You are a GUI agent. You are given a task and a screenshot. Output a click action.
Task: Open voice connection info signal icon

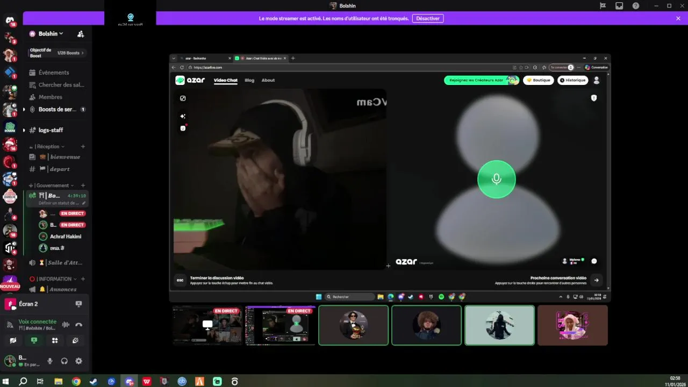10,325
